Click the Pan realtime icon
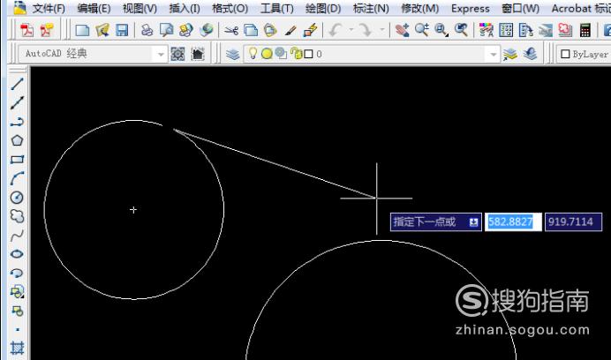The height and width of the screenshot is (360, 611). (x=402, y=30)
